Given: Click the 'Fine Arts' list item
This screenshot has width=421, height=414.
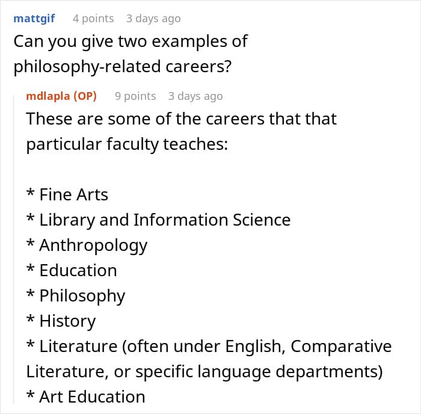Looking at the screenshot, I should (x=67, y=194).
